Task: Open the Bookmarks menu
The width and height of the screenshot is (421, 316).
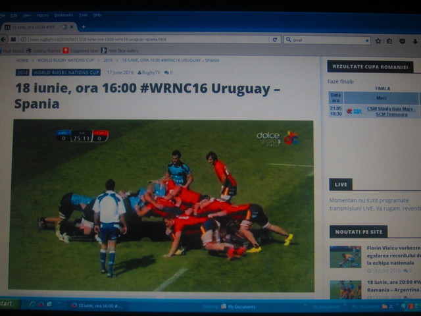Action: click(x=64, y=15)
